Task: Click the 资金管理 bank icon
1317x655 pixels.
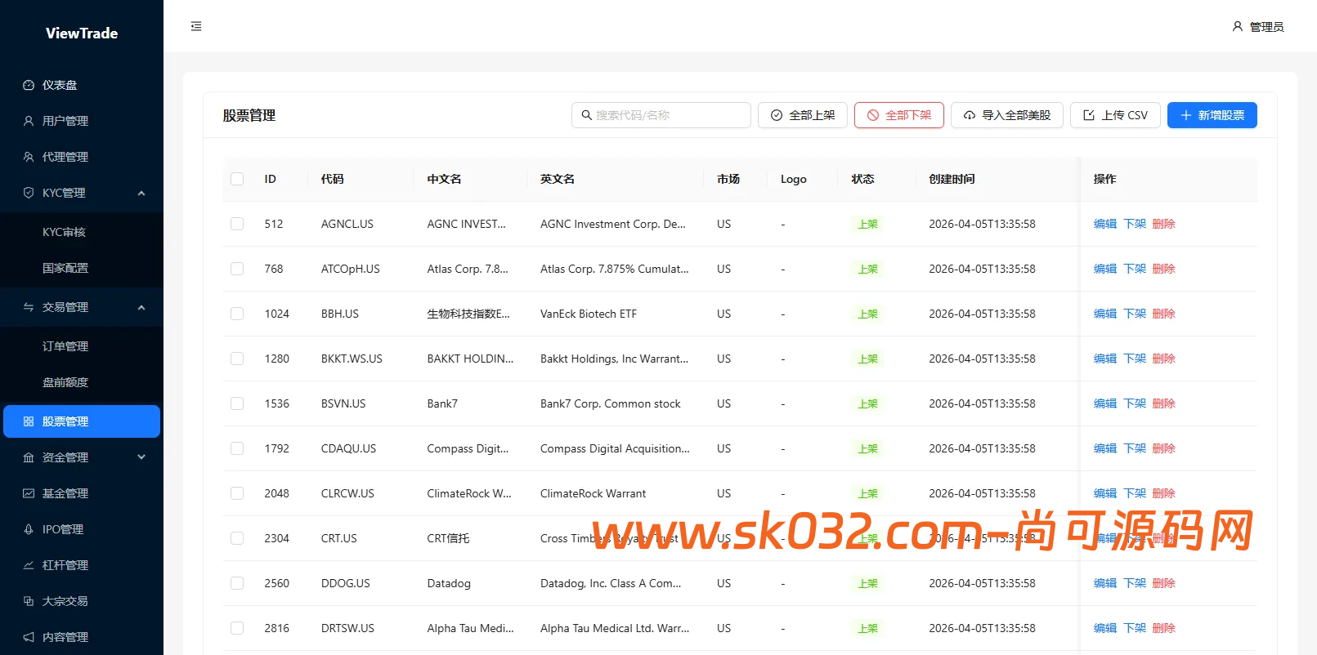Action: 29,457
